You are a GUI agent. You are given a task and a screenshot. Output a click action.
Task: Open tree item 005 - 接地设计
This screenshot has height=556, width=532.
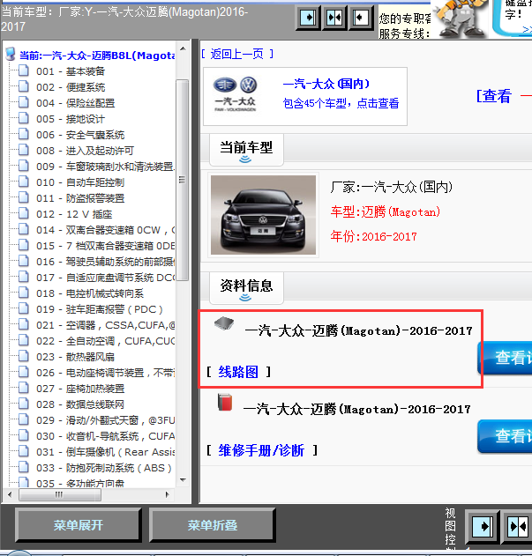pos(71,119)
